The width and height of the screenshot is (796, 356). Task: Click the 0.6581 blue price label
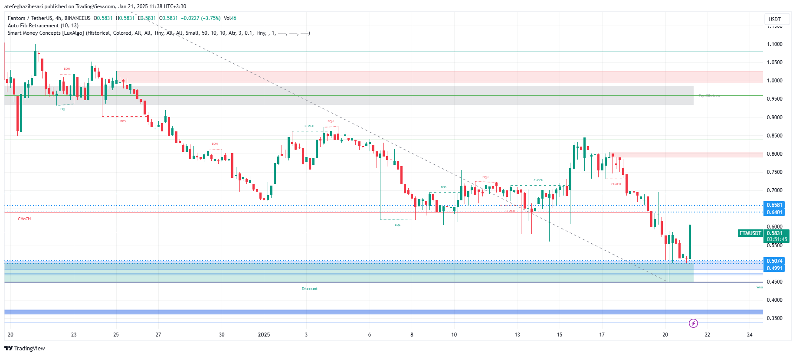[x=775, y=205]
